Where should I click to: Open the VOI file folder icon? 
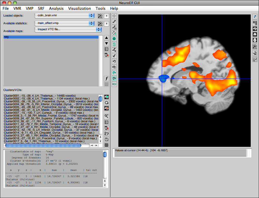[x=106, y=134]
